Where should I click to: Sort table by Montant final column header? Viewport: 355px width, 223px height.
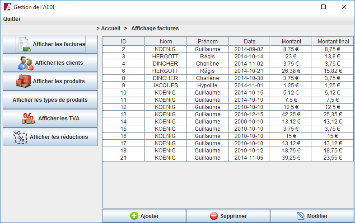pyautogui.click(x=333, y=42)
